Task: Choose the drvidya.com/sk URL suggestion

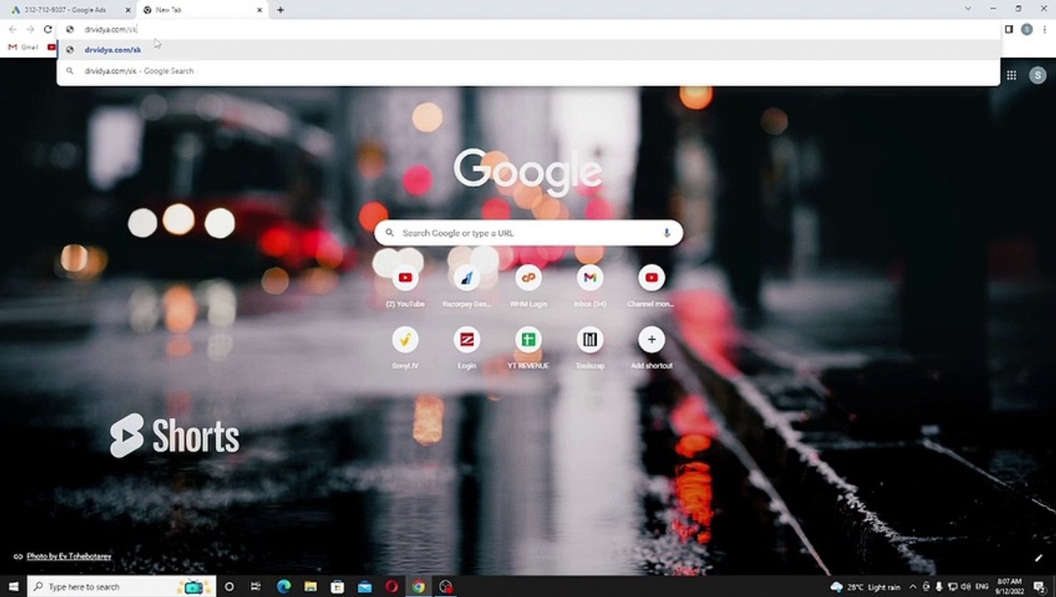Action: [528, 50]
